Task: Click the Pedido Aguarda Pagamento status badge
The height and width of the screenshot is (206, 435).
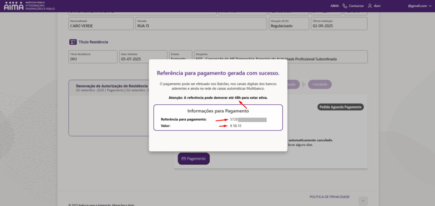Action: click(x=341, y=107)
